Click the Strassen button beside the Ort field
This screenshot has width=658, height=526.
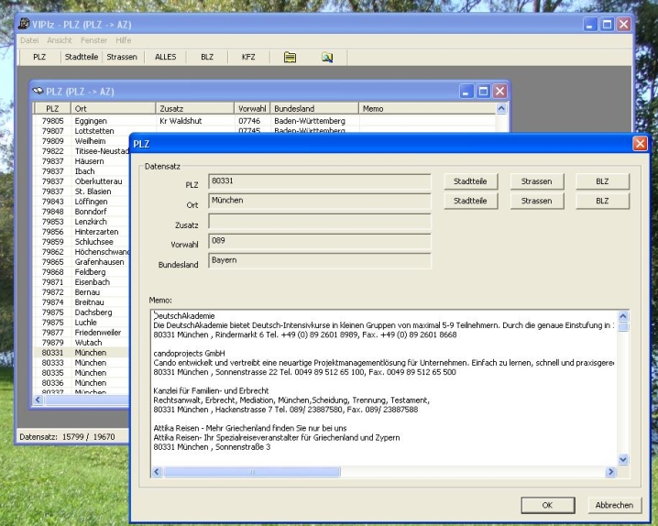[536, 200]
